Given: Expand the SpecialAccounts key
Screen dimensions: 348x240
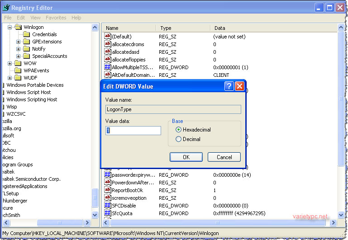Looking at the screenshot, I should (x=18, y=56).
